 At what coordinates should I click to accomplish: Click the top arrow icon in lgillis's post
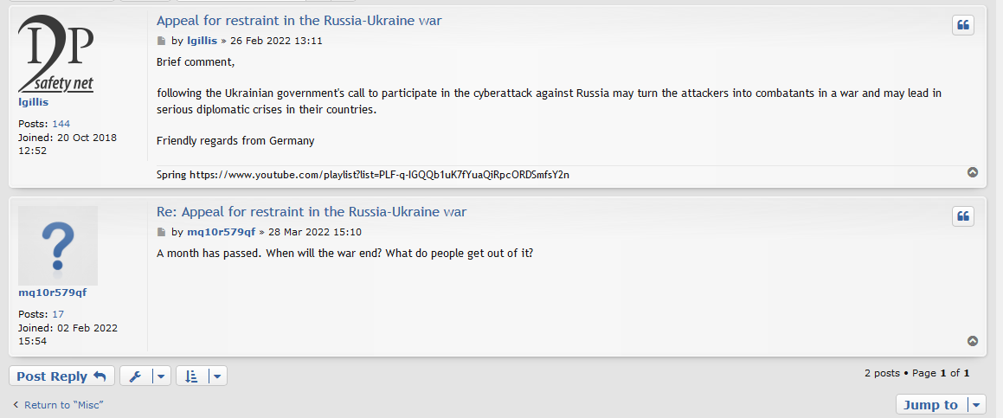[x=973, y=172]
